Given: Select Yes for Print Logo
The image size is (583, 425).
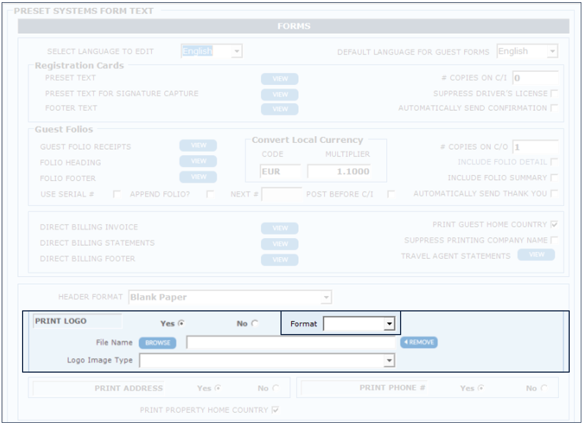Looking at the screenshot, I should click(181, 324).
